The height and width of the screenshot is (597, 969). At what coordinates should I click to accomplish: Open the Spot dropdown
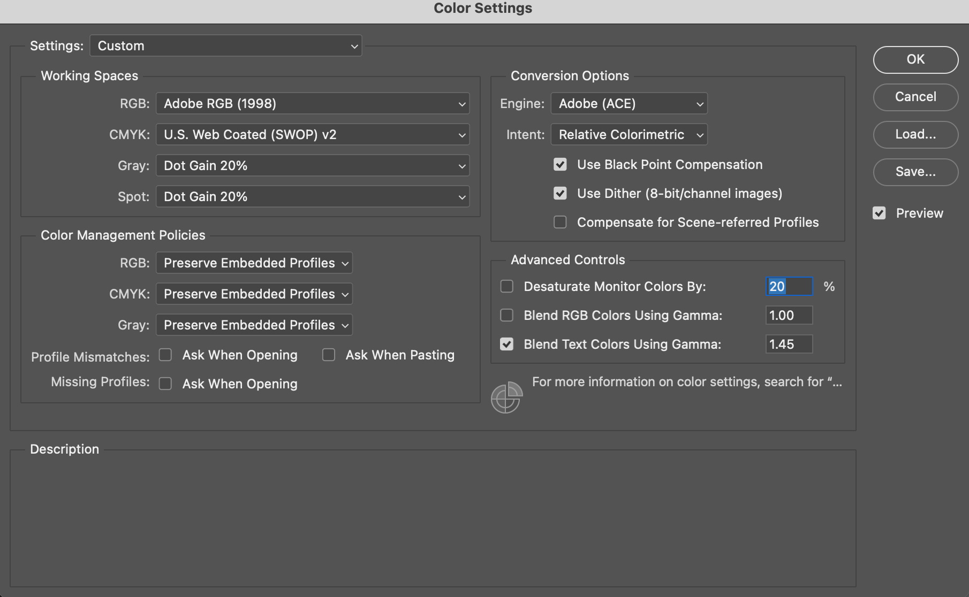click(312, 196)
